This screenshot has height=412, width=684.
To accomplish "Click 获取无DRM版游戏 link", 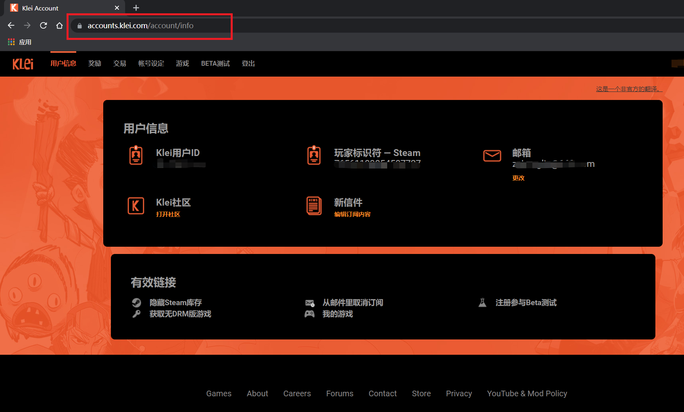I will point(180,314).
